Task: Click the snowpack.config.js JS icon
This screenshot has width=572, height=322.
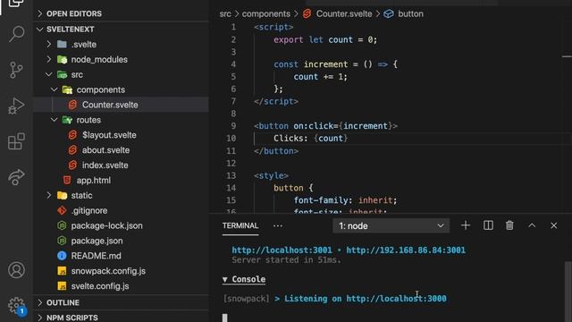Action: click(62, 271)
